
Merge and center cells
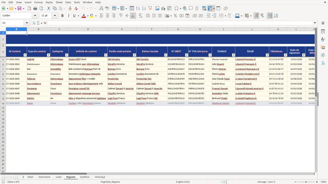pos(148,16)
